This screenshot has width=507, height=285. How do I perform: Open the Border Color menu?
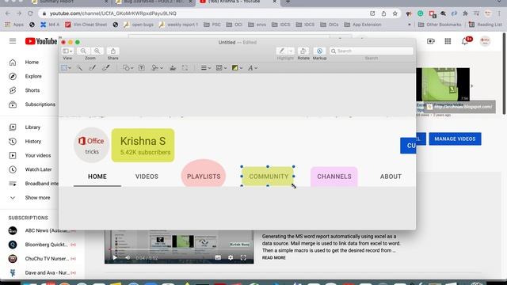pos(221,68)
